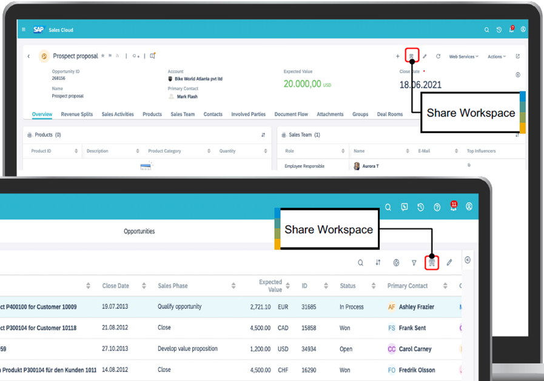Image resolution: width=544 pixels, height=381 pixels.
Task: Select the Overview tab
Action: point(42,114)
